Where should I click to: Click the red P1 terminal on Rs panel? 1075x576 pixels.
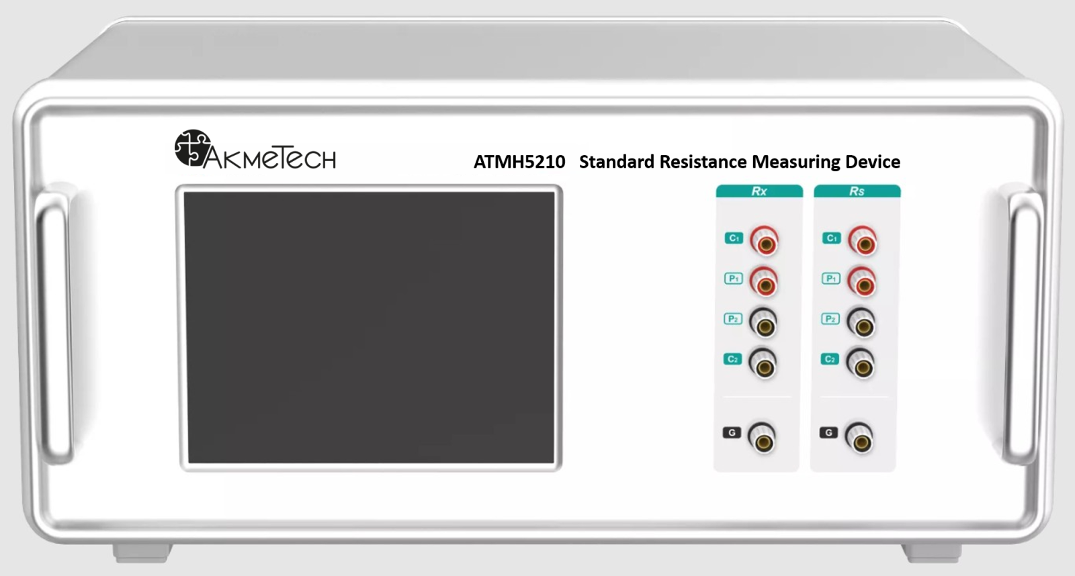861,282
